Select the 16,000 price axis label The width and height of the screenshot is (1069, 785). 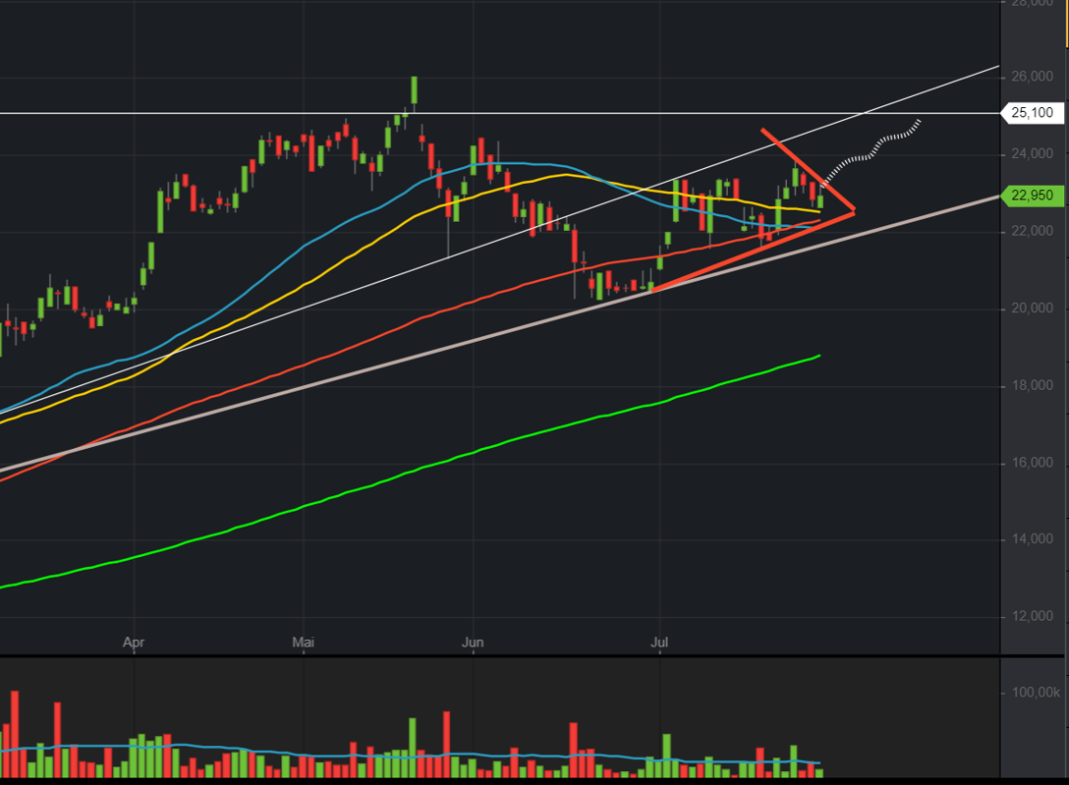(1032, 462)
